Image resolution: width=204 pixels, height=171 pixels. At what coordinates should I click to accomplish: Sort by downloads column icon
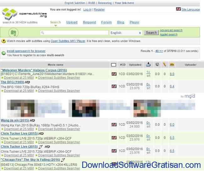[148, 65]
